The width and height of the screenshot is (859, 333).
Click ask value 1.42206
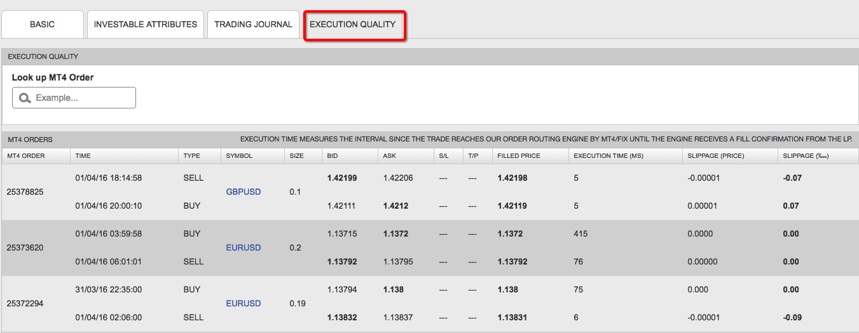[x=398, y=178]
